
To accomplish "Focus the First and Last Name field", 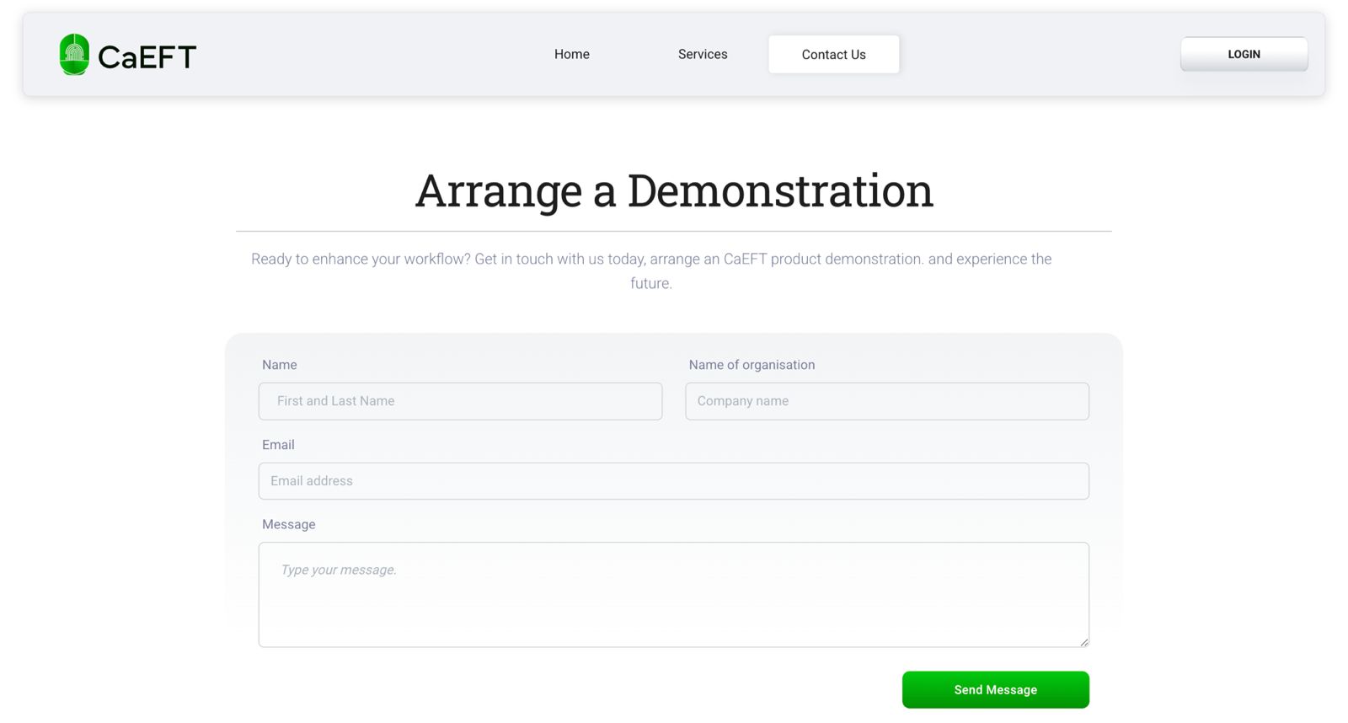I will [x=460, y=401].
